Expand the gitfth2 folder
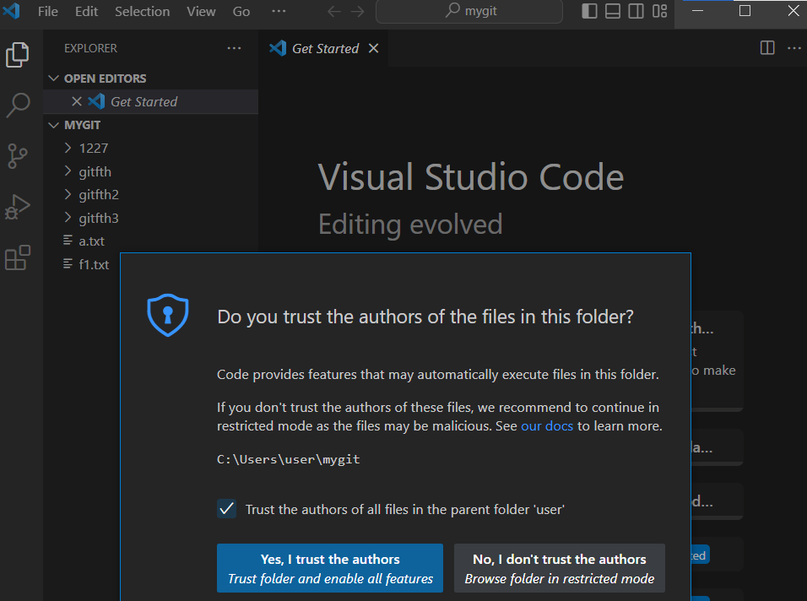 68,194
